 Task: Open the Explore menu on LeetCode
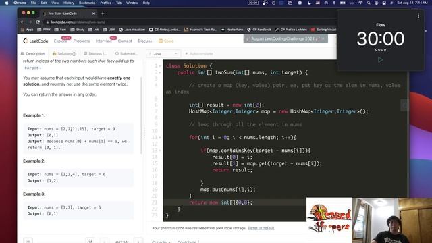(60, 40)
